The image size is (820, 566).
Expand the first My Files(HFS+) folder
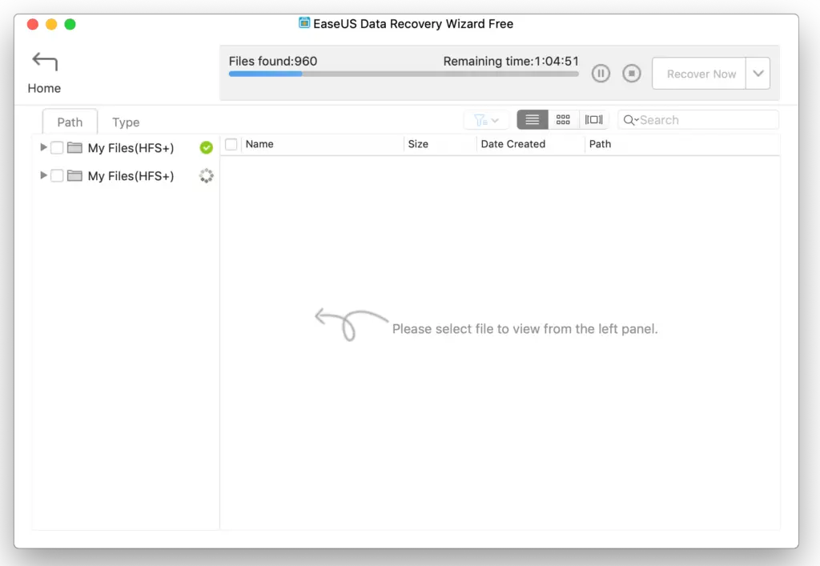tap(43, 147)
